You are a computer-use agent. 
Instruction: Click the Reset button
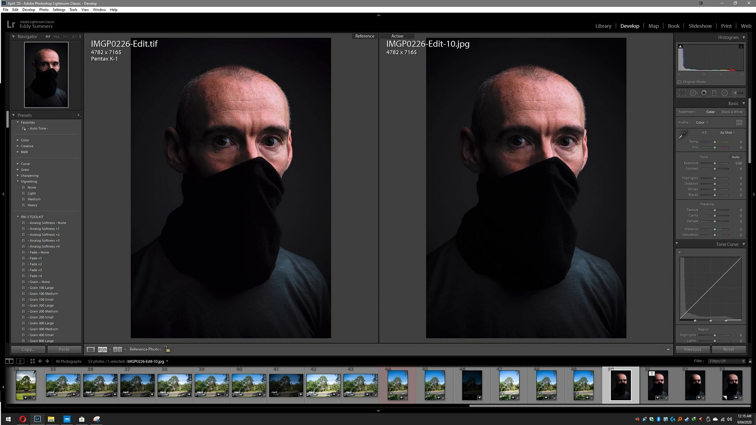click(x=728, y=349)
